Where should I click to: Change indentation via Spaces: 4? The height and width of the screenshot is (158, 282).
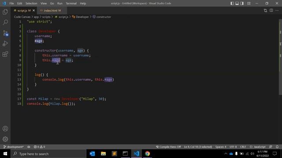[x=221, y=147]
